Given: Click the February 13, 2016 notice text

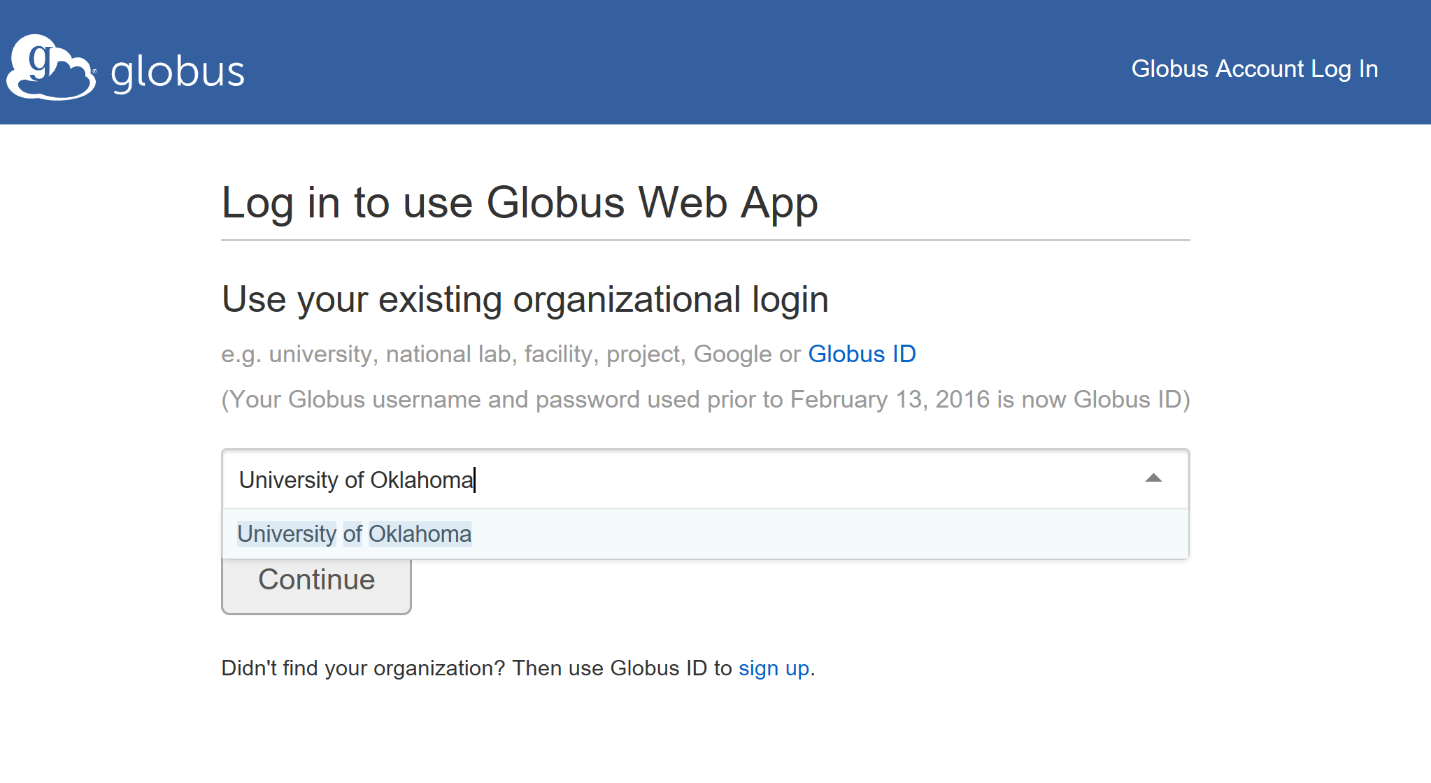Looking at the screenshot, I should point(705,399).
